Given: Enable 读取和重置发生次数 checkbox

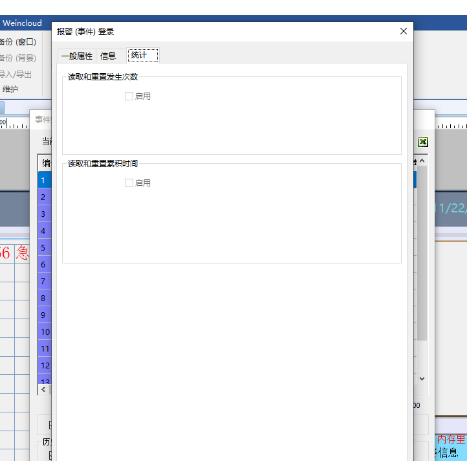Looking at the screenshot, I should (129, 96).
